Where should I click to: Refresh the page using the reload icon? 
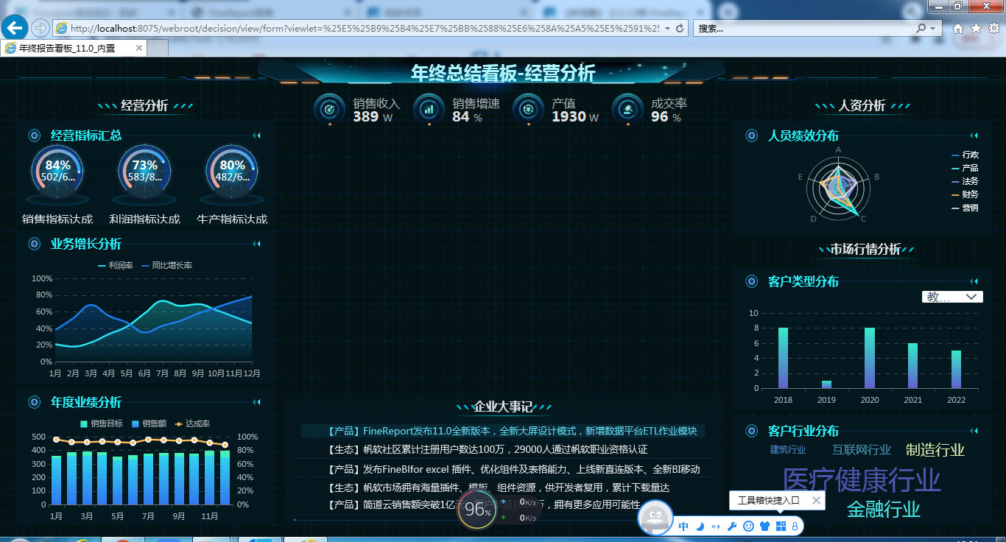coord(680,28)
